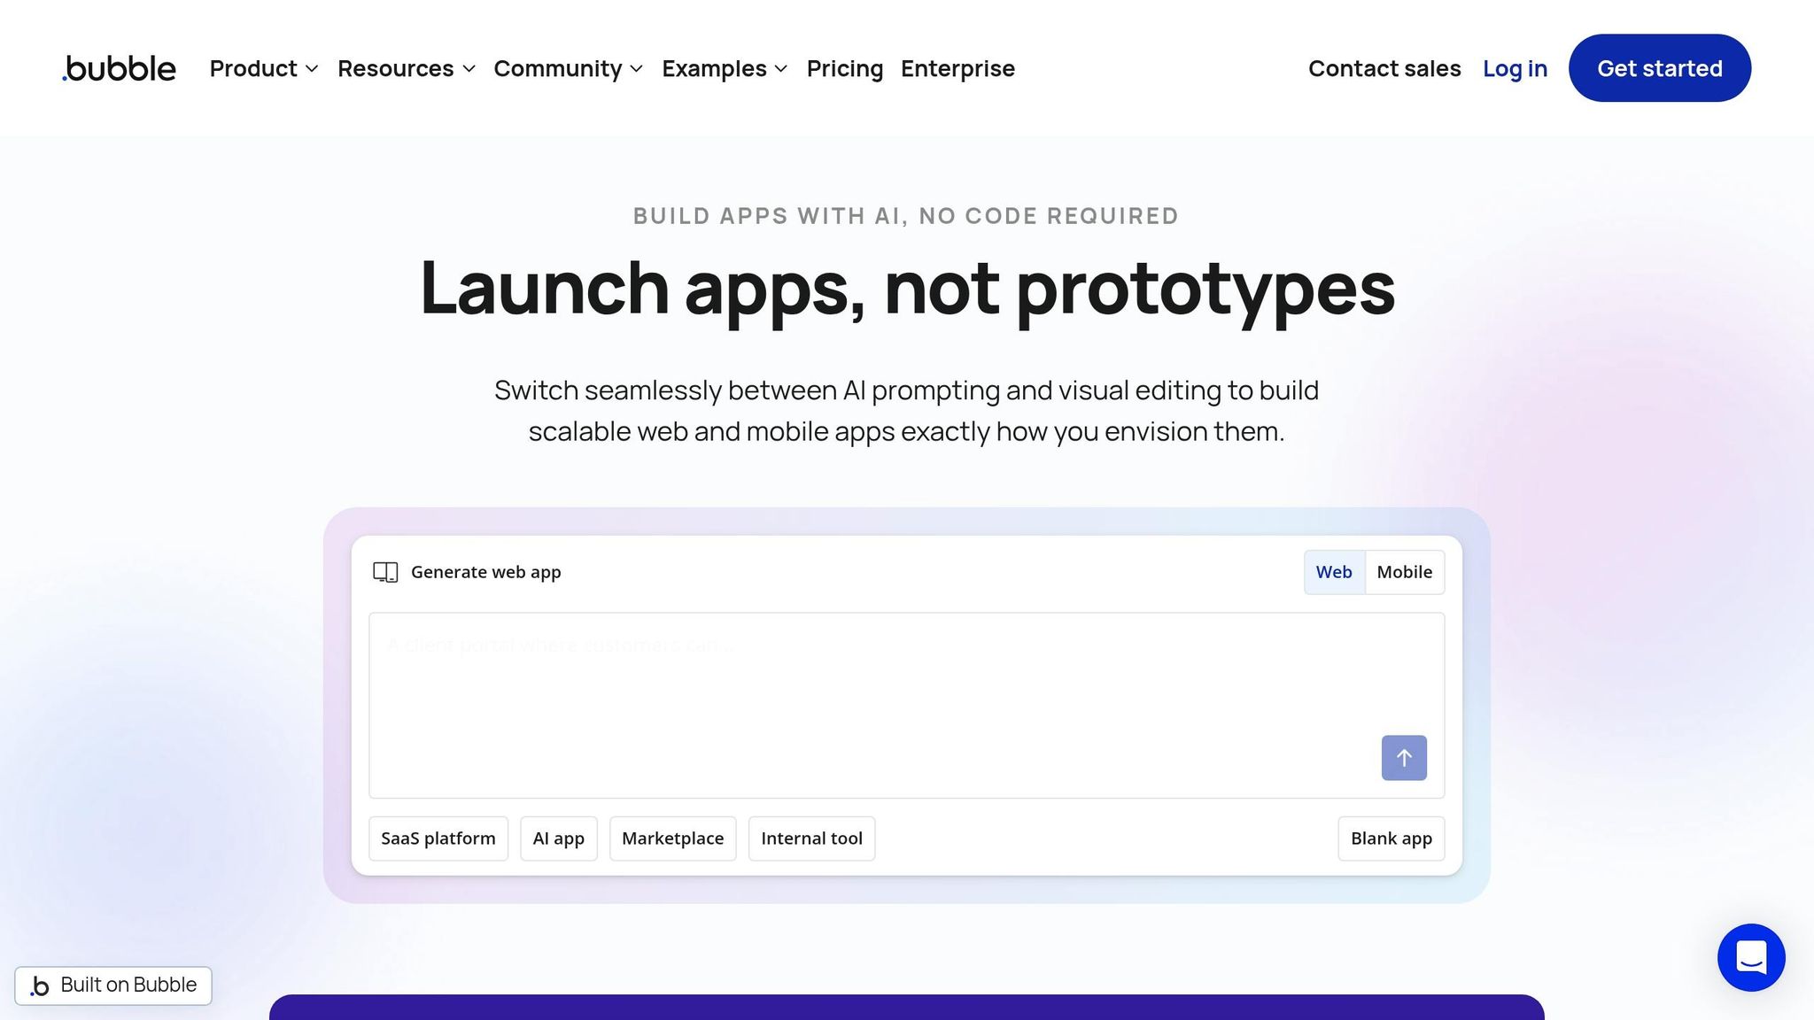Click the Log in link
The image size is (1814, 1020).
tap(1515, 68)
